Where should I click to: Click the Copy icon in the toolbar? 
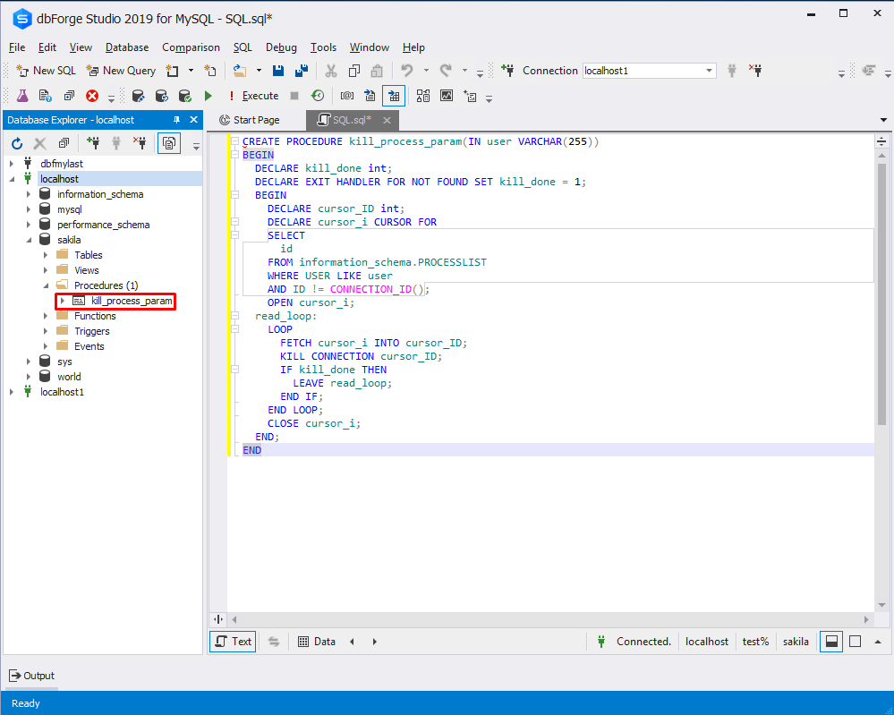(354, 71)
